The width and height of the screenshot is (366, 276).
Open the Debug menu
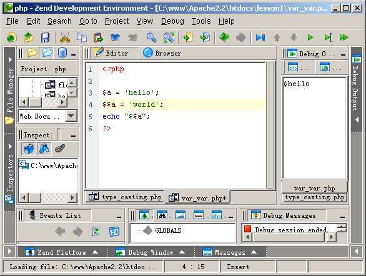pyautogui.click(x=172, y=21)
